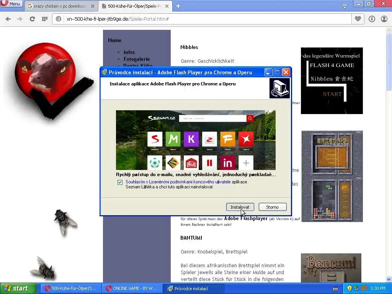
Task: Go back to previous page
Action: (x=8, y=19)
